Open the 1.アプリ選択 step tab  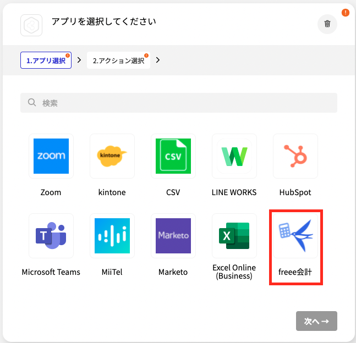[x=46, y=60]
